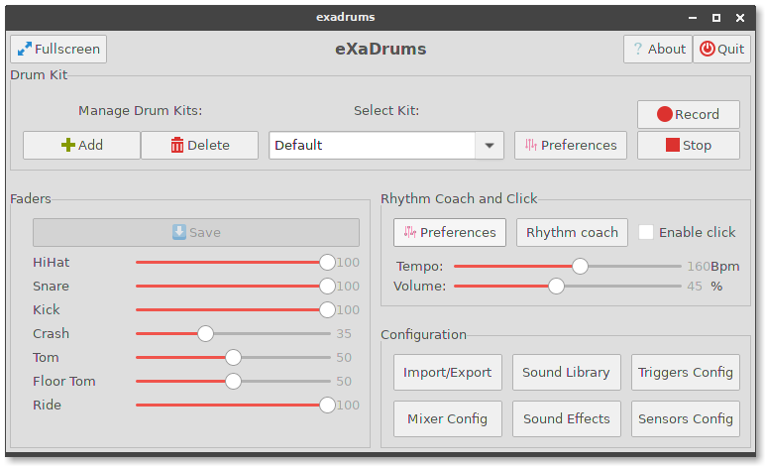The width and height of the screenshot is (765, 466).
Task: Click the Tempo slider handle
Action: 580,266
